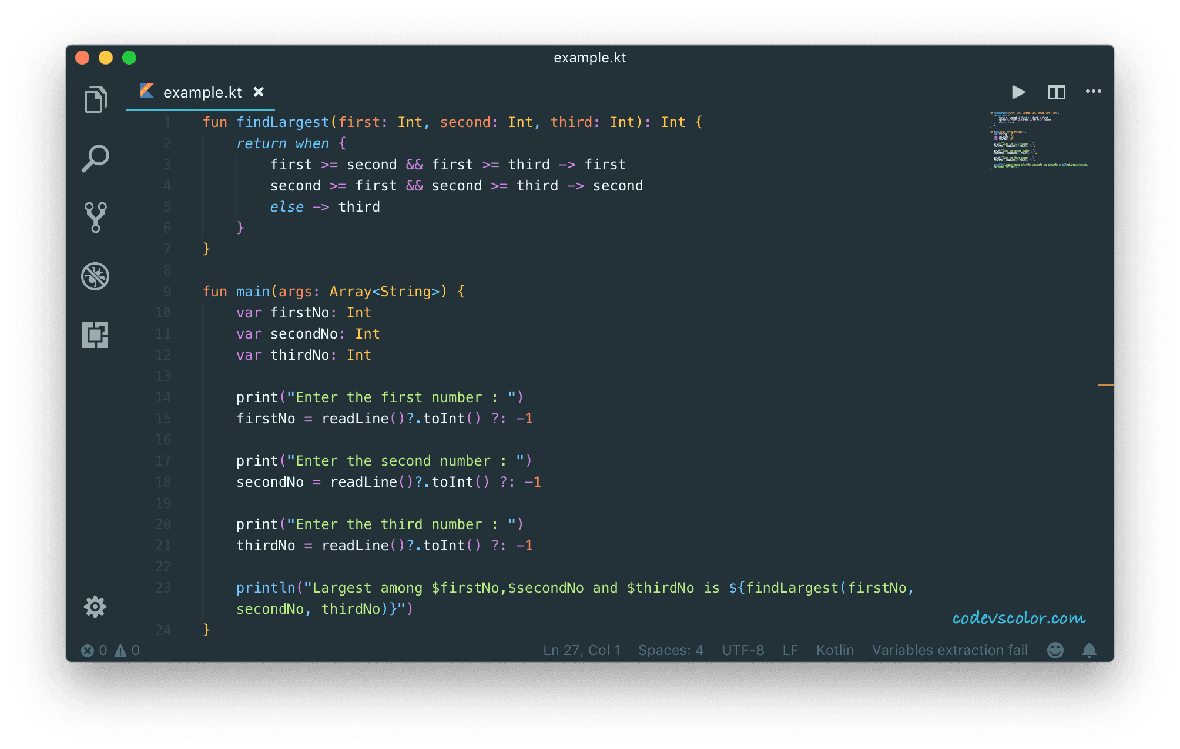
Task: Click the errors and warnings indicator
Action: point(110,650)
